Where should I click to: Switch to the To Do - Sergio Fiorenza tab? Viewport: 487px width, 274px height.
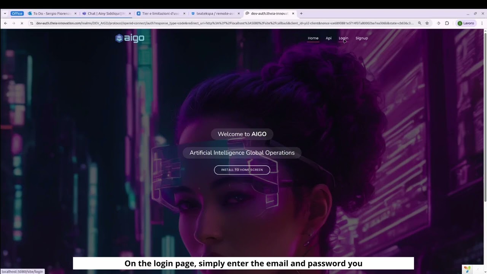(x=52, y=13)
